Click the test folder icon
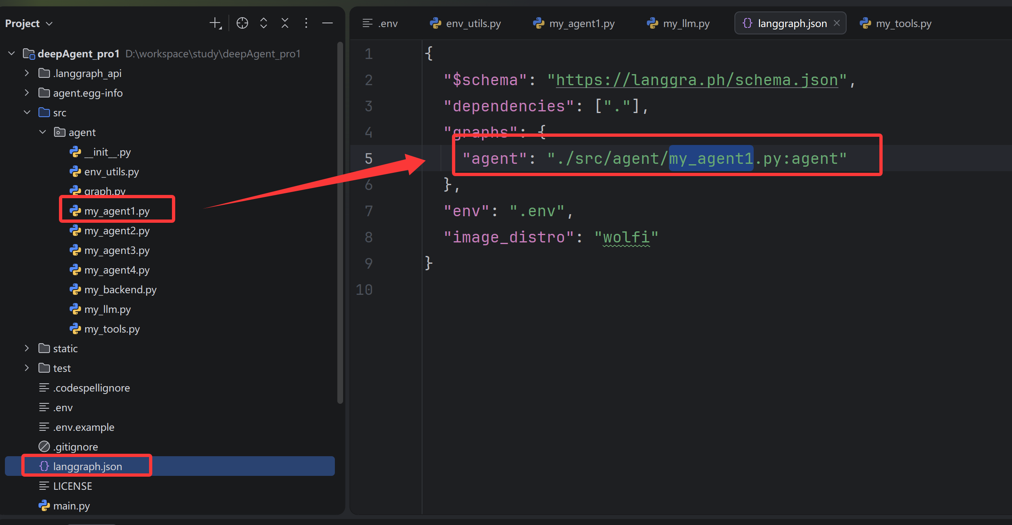The width and height of the screenshot is (1012, 525). pos(44,368)
